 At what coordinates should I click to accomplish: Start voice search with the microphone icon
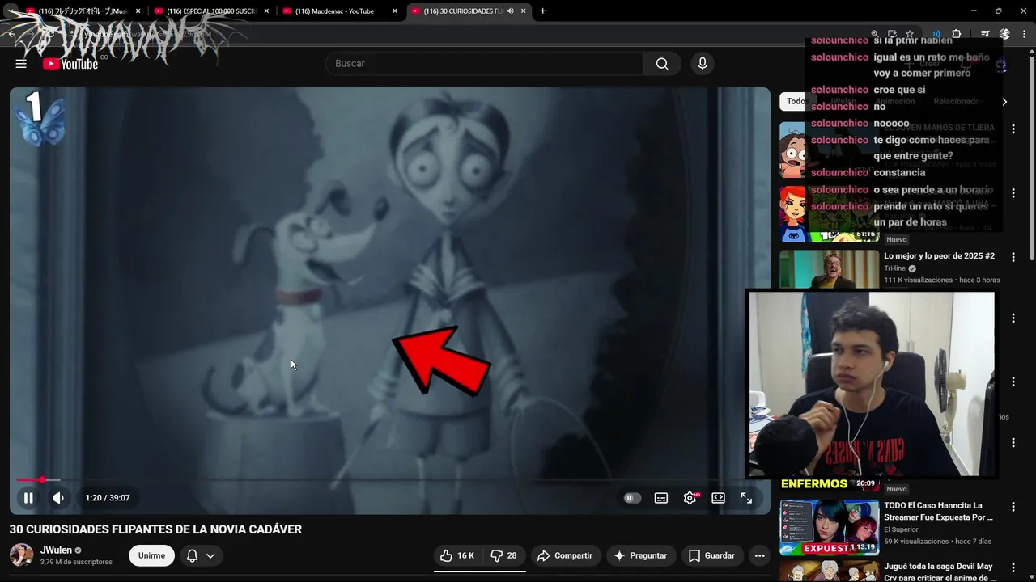tap(703, 64)
